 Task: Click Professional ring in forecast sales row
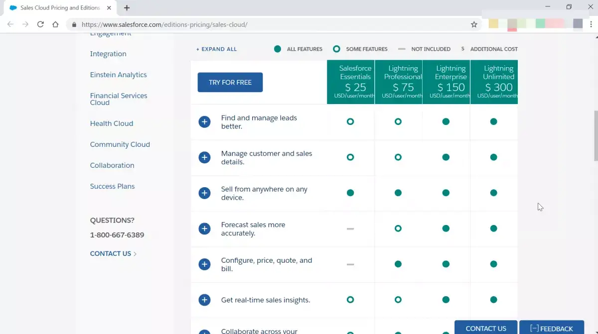pos(398,228)
